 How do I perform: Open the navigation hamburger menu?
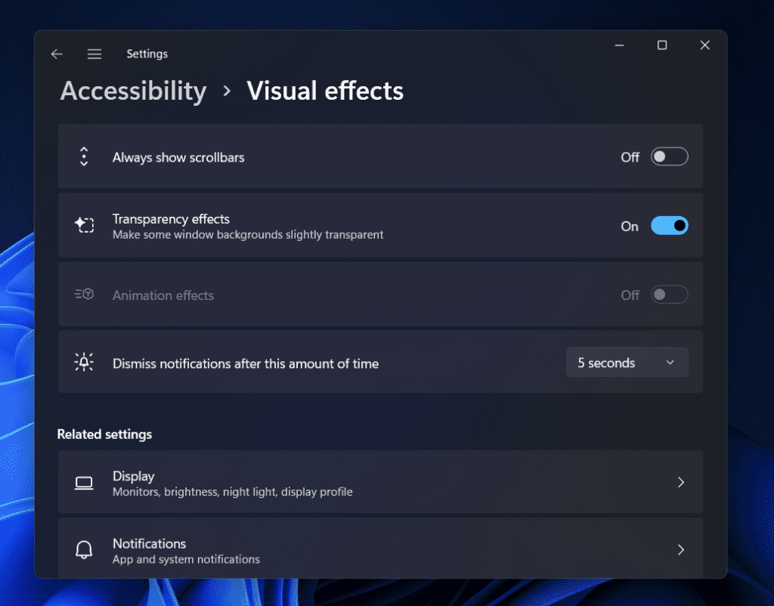click(x=94, y=54)
